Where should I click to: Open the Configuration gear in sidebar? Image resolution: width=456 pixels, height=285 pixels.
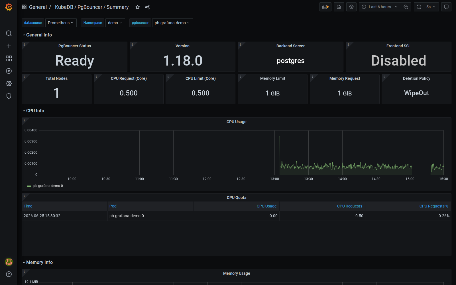pos(9,84)
